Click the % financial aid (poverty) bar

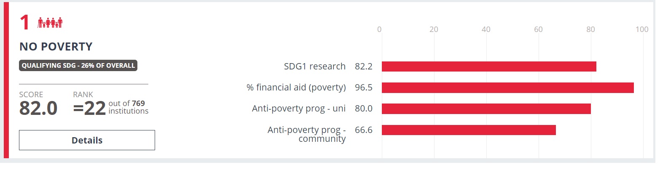(507, 88)
